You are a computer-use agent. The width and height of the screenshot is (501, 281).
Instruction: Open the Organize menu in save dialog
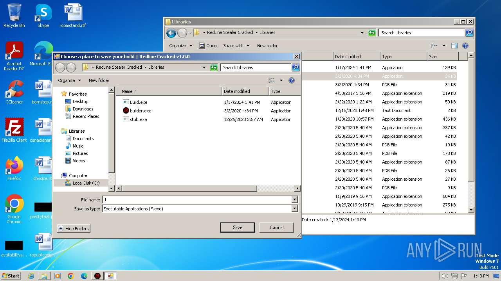[69, 80]
